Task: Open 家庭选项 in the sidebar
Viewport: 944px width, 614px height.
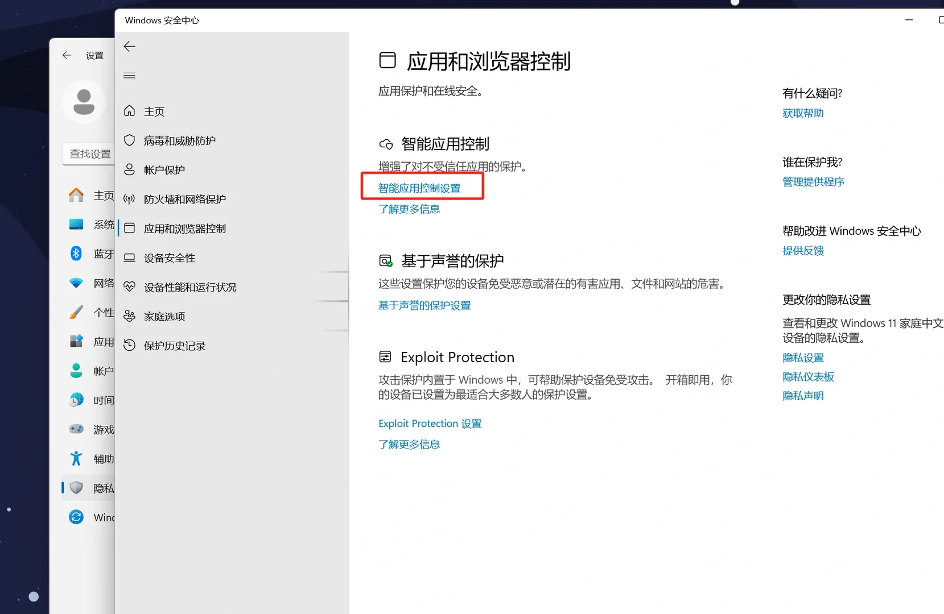Action: 164,316
